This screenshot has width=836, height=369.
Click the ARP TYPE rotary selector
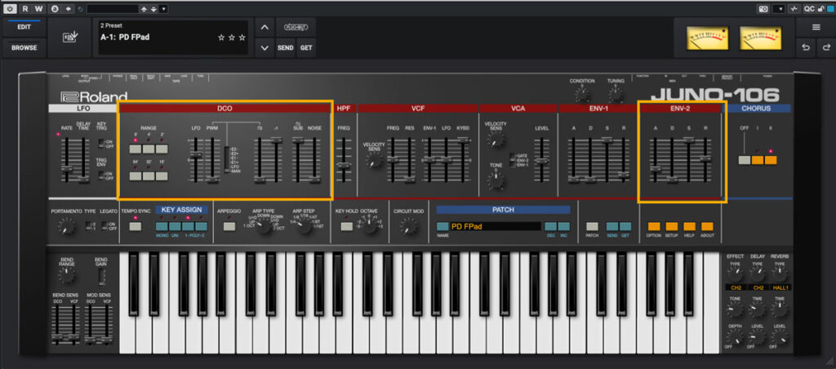(x=264, y=227)
